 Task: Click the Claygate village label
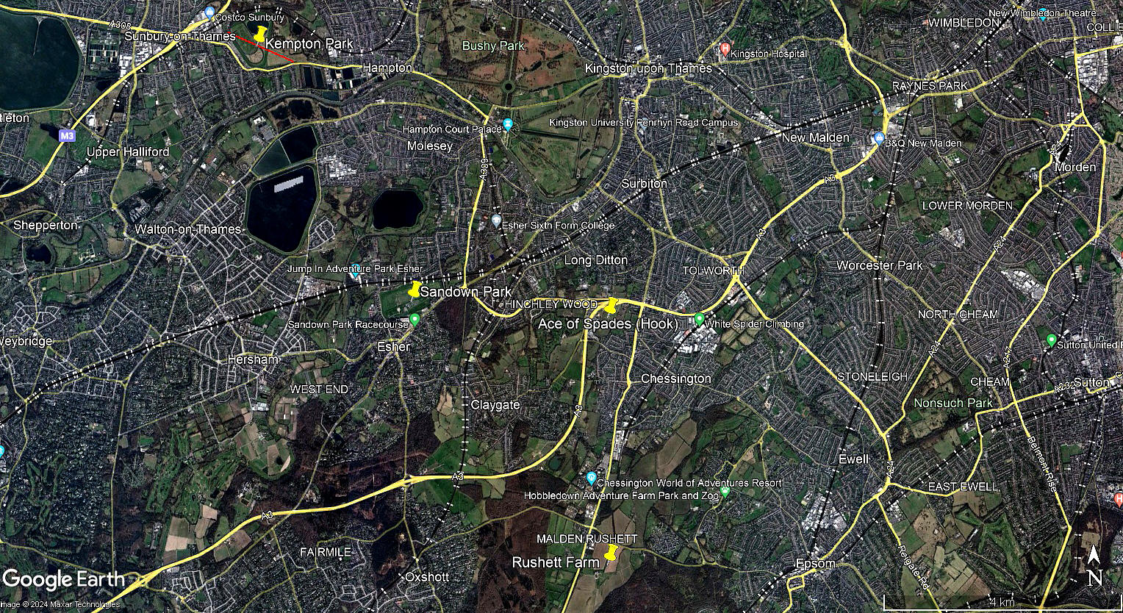coord(495,405)
